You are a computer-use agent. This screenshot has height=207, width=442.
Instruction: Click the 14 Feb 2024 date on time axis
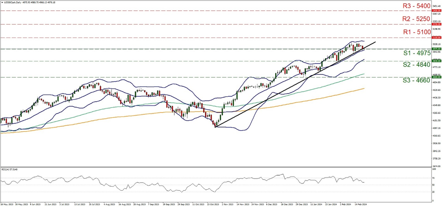(x=360, y=204)
